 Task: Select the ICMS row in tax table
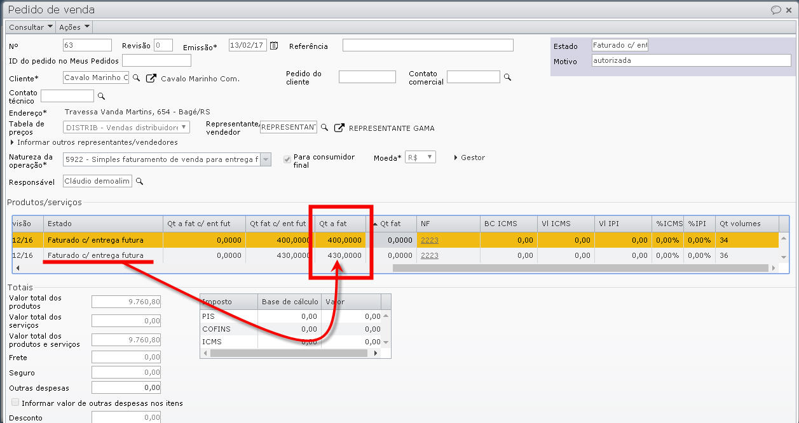coord(291,342)
